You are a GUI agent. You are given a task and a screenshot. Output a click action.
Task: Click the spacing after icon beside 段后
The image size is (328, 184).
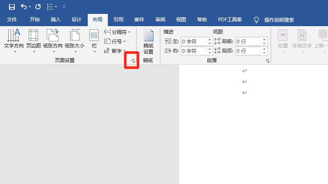tap(217, 51)
